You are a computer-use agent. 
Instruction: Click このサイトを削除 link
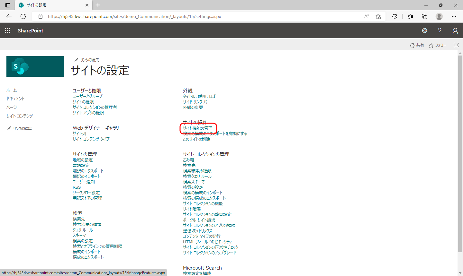click(196, 139)
